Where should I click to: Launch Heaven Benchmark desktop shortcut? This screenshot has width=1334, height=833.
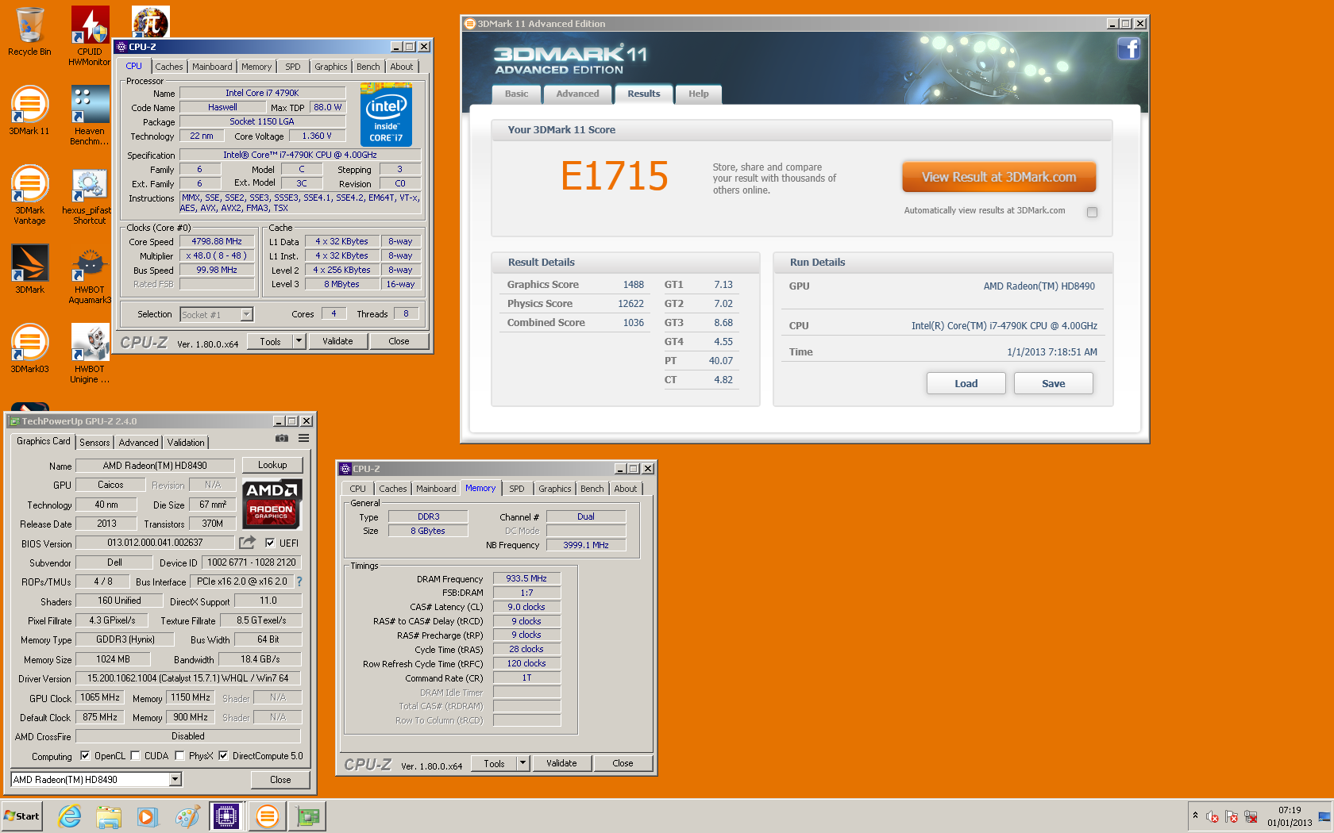click(90, 116)
